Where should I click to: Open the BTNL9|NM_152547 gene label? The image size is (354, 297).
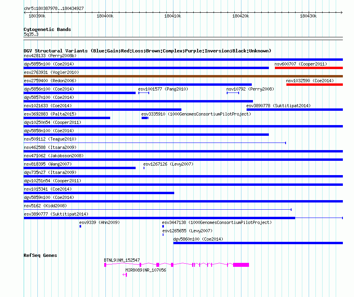click(x=122, y=260)
